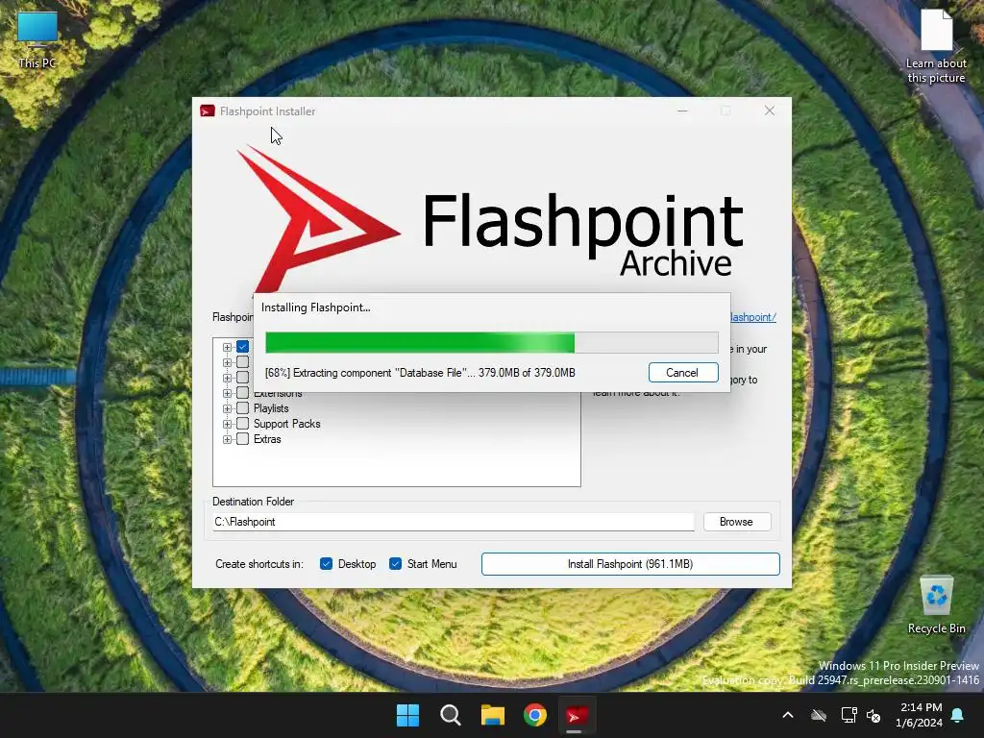Click the green installation progress bar
This screenshot has height=738, width=984.
click(492, 343)
